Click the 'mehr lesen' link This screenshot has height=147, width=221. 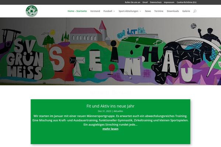pyautogui.click(x=110, y=129)
